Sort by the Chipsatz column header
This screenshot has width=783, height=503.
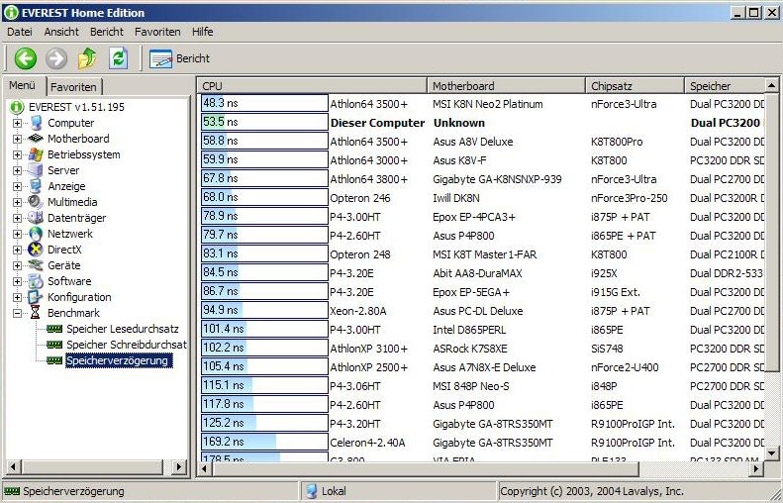[x=635, y=86]
